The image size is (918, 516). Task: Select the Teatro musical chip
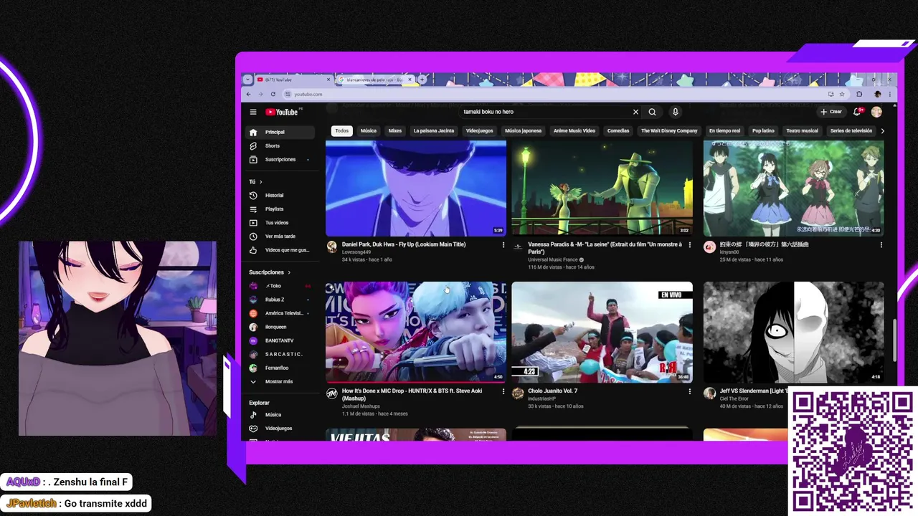[803, 131]
